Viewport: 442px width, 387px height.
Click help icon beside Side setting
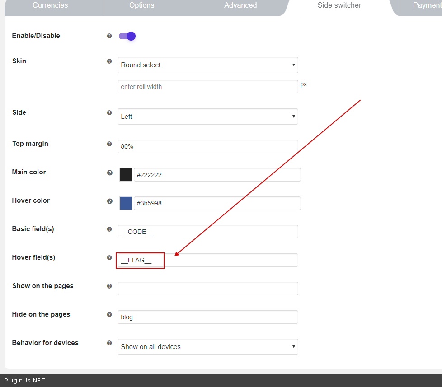[109, 113]
